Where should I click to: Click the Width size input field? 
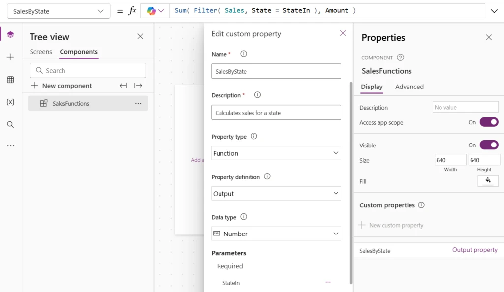point(450,160)
